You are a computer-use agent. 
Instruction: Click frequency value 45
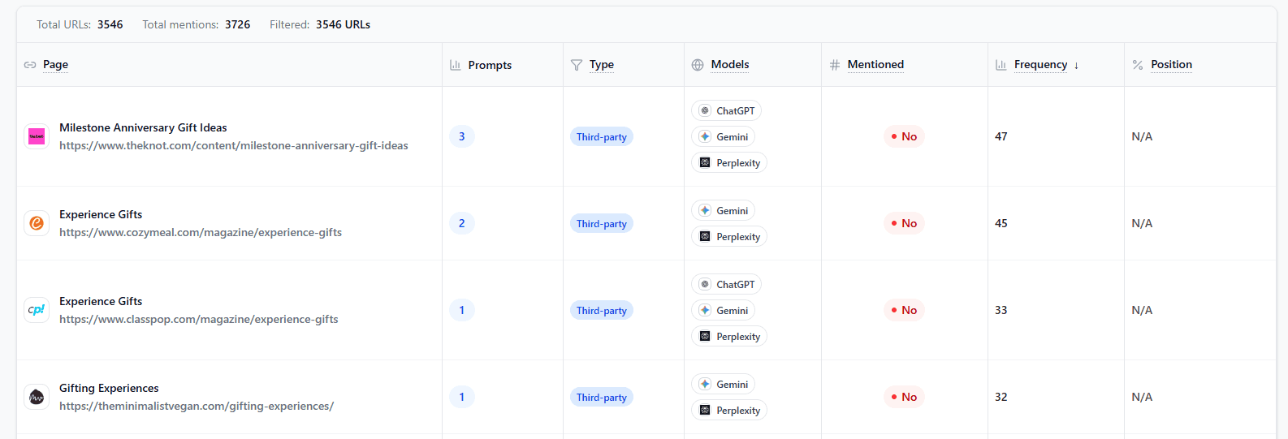pyautogui.click(x=1001, y=223)
